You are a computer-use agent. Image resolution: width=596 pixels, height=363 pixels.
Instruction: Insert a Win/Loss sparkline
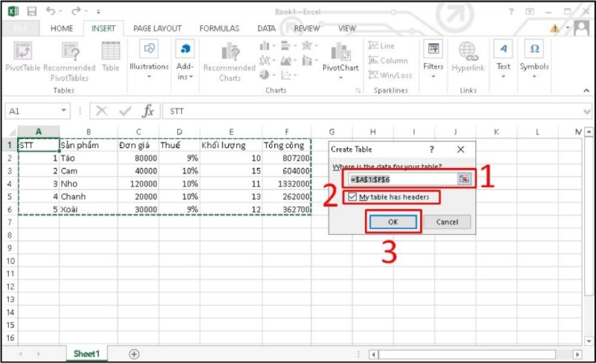(390, 75)
